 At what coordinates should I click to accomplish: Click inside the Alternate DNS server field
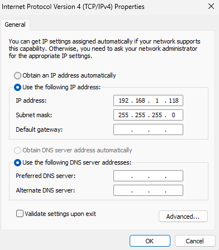click(x=148, y=190)
